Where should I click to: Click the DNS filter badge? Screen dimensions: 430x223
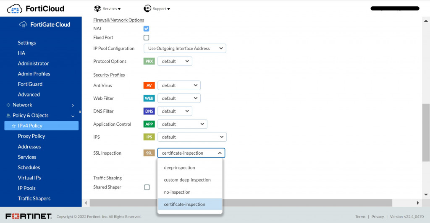pyautogui.click(x=149, y=111)
